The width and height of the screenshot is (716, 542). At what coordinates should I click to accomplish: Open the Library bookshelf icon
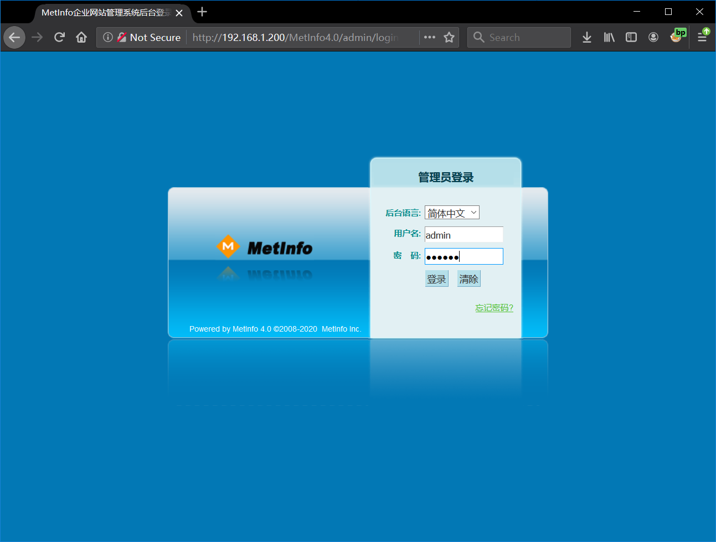coord(609,37)
